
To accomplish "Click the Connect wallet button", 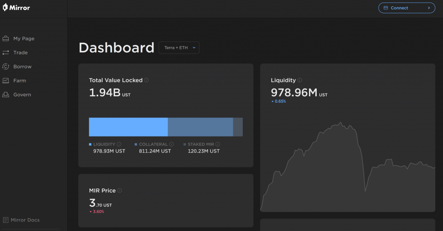I will click(407, 8).
